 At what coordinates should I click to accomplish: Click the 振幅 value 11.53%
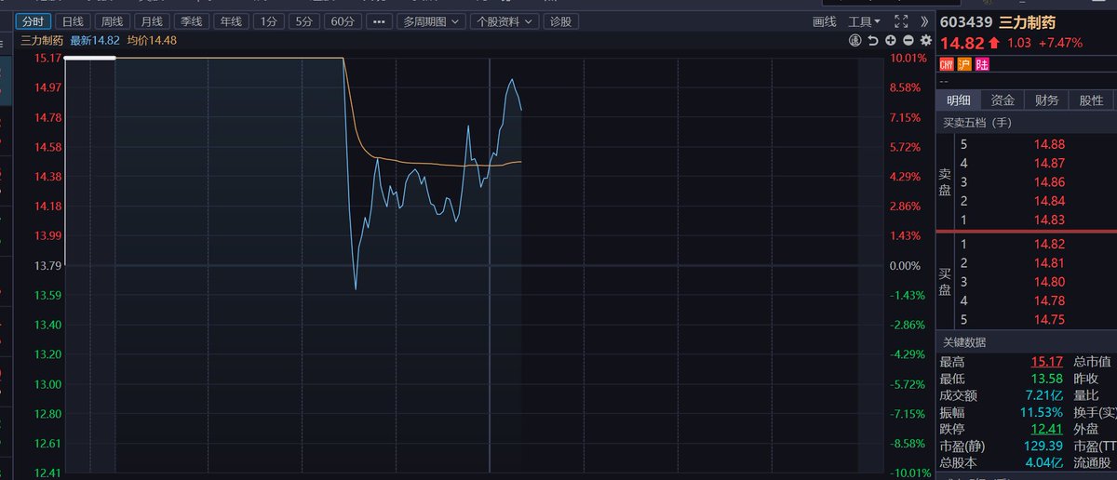click(x=1043, y=412)
